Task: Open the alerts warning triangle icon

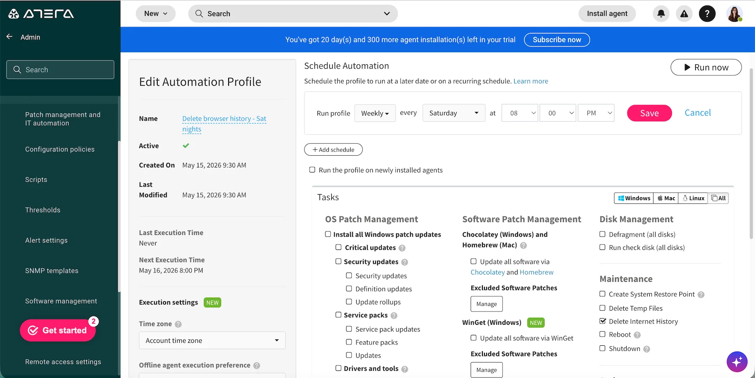Action: point(684,14)
